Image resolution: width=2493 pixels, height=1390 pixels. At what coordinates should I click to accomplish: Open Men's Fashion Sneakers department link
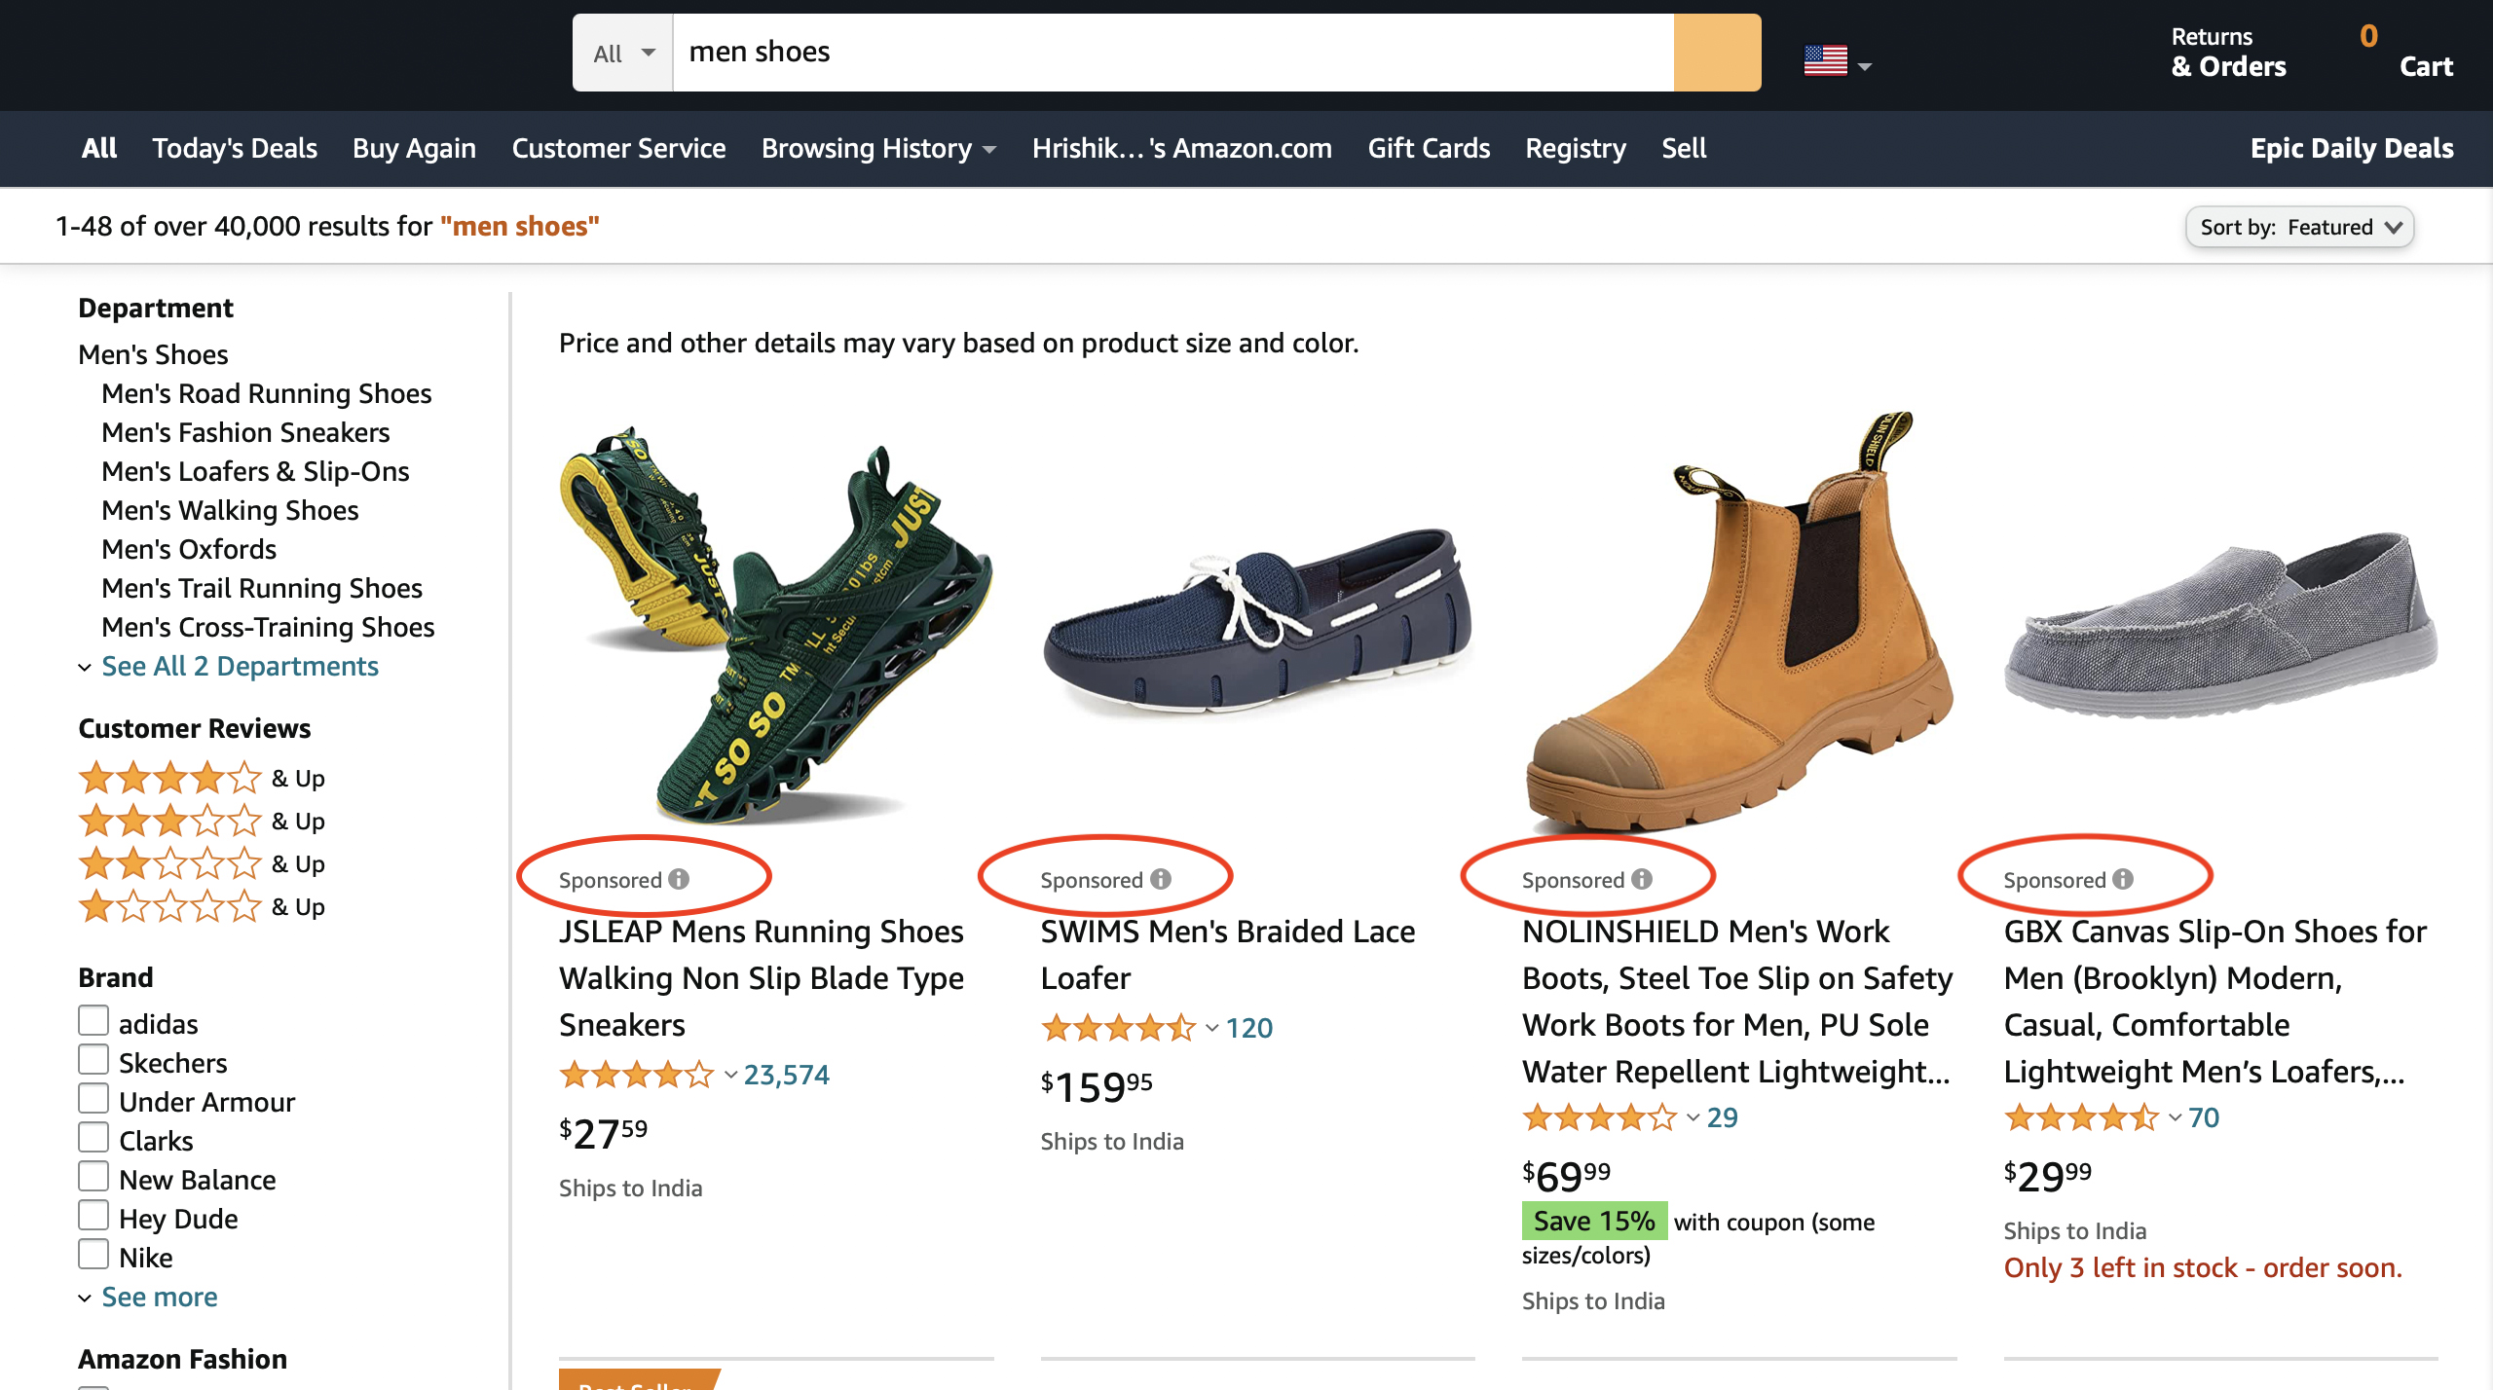pos(245,432)
